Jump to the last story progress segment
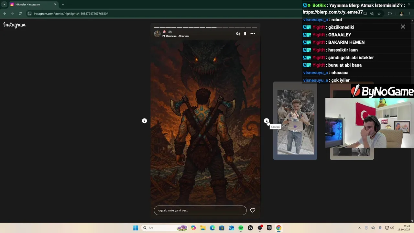Image resolution: width=414 pixels, height=233 pixels. point(254,27)
